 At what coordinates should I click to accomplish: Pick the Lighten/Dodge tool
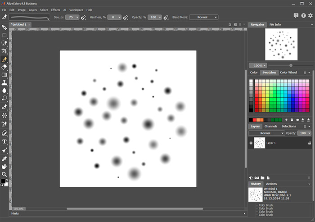pos(4,98)
